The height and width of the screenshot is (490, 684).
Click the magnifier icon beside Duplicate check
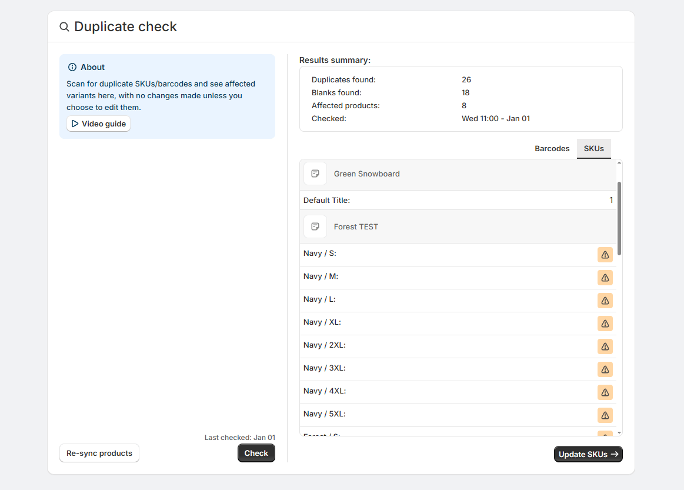(x=64, y=27)
